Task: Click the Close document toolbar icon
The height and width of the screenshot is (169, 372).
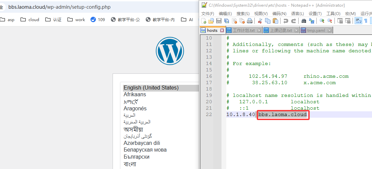Action: pos(234,21)
